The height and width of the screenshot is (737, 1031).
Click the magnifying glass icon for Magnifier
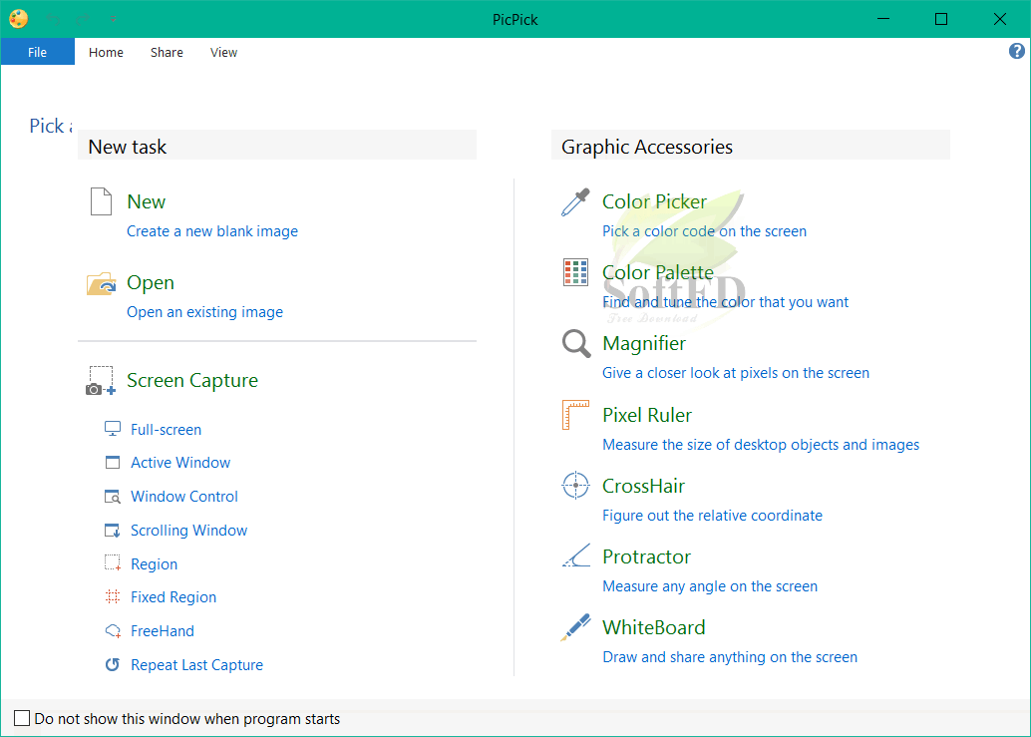point(576,343)
